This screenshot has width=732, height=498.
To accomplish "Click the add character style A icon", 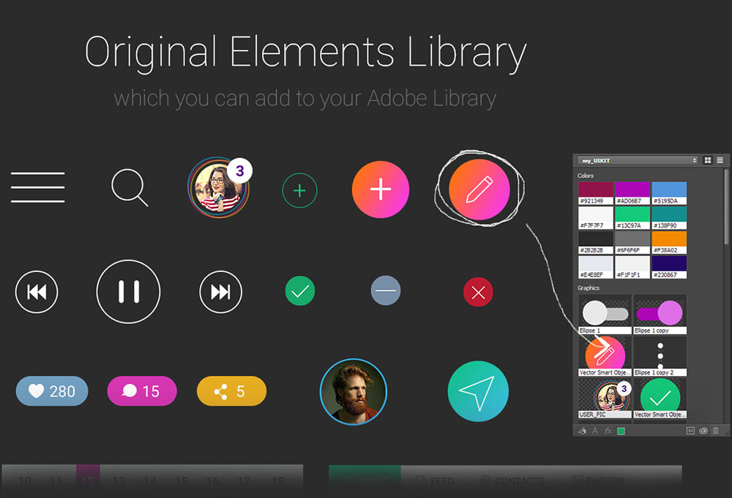I will coord(594,431).
